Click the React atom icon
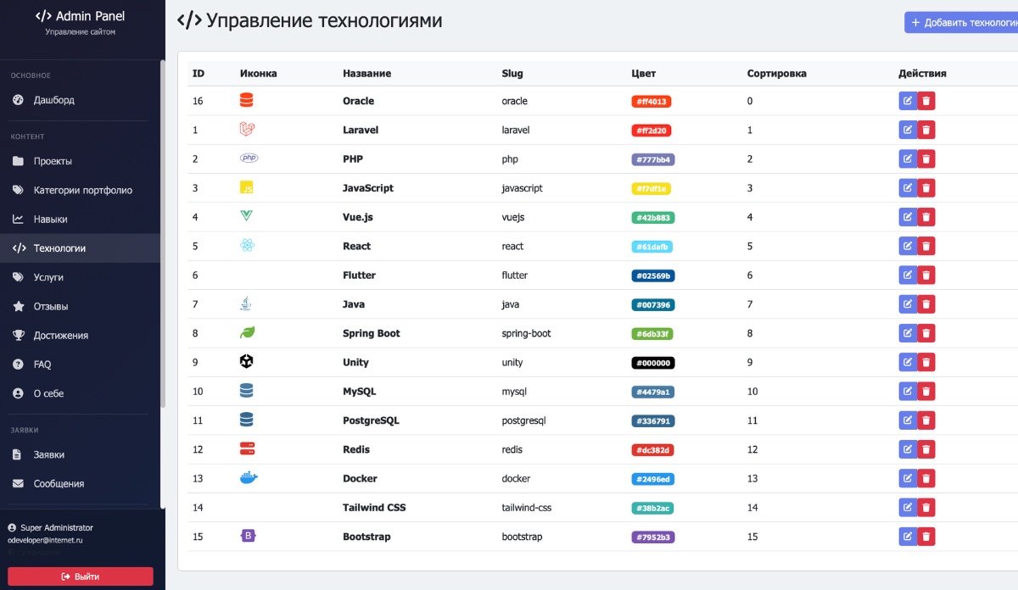1018x590 pixels. 248,246
